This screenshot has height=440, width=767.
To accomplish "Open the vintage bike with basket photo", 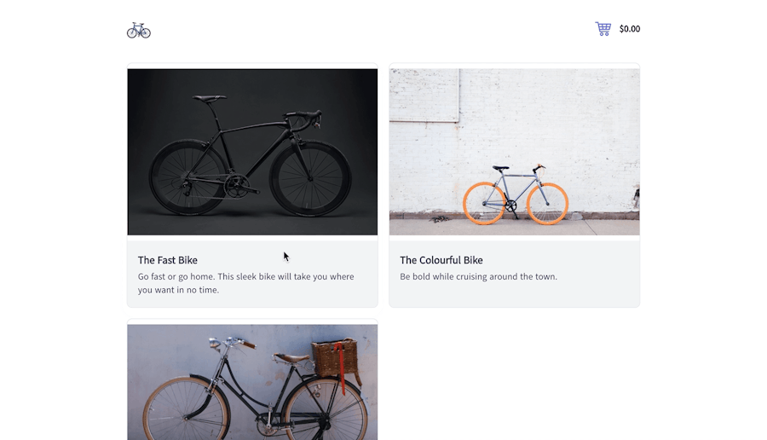I will click(252, 382).
